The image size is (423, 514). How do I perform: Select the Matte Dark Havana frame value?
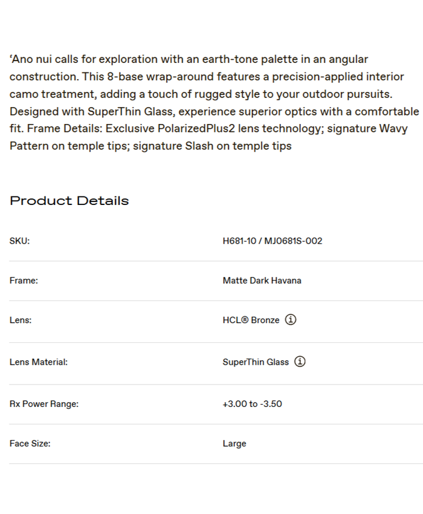262,281
